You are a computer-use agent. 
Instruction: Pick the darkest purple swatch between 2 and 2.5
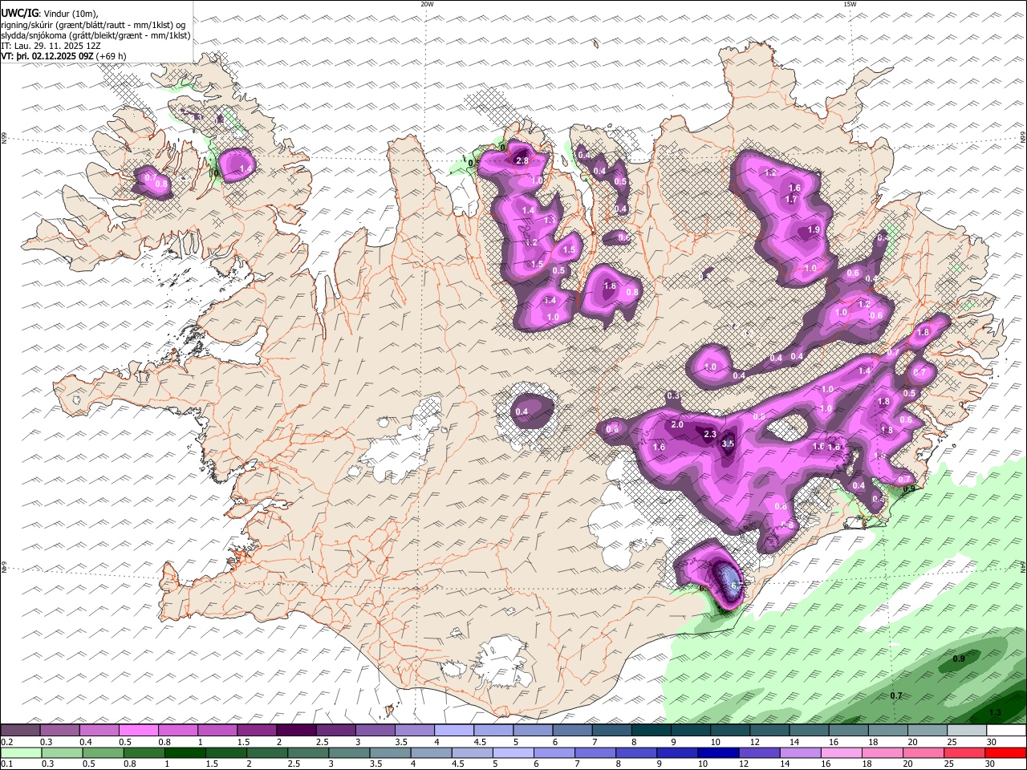tap(295, 730)
